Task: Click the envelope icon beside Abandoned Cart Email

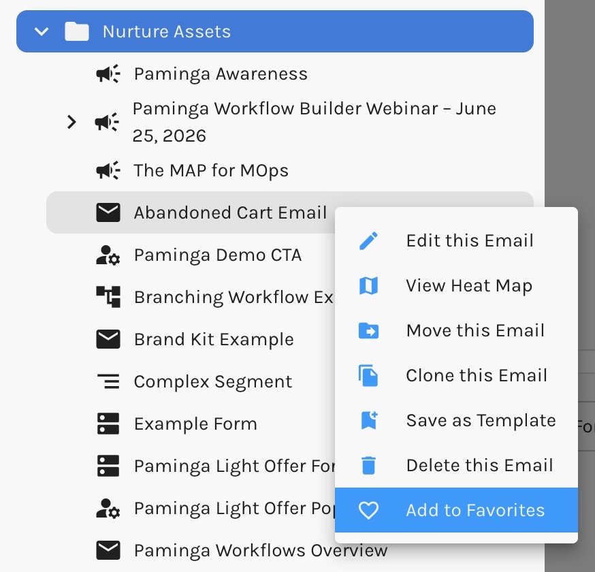Action: (108, 212)
